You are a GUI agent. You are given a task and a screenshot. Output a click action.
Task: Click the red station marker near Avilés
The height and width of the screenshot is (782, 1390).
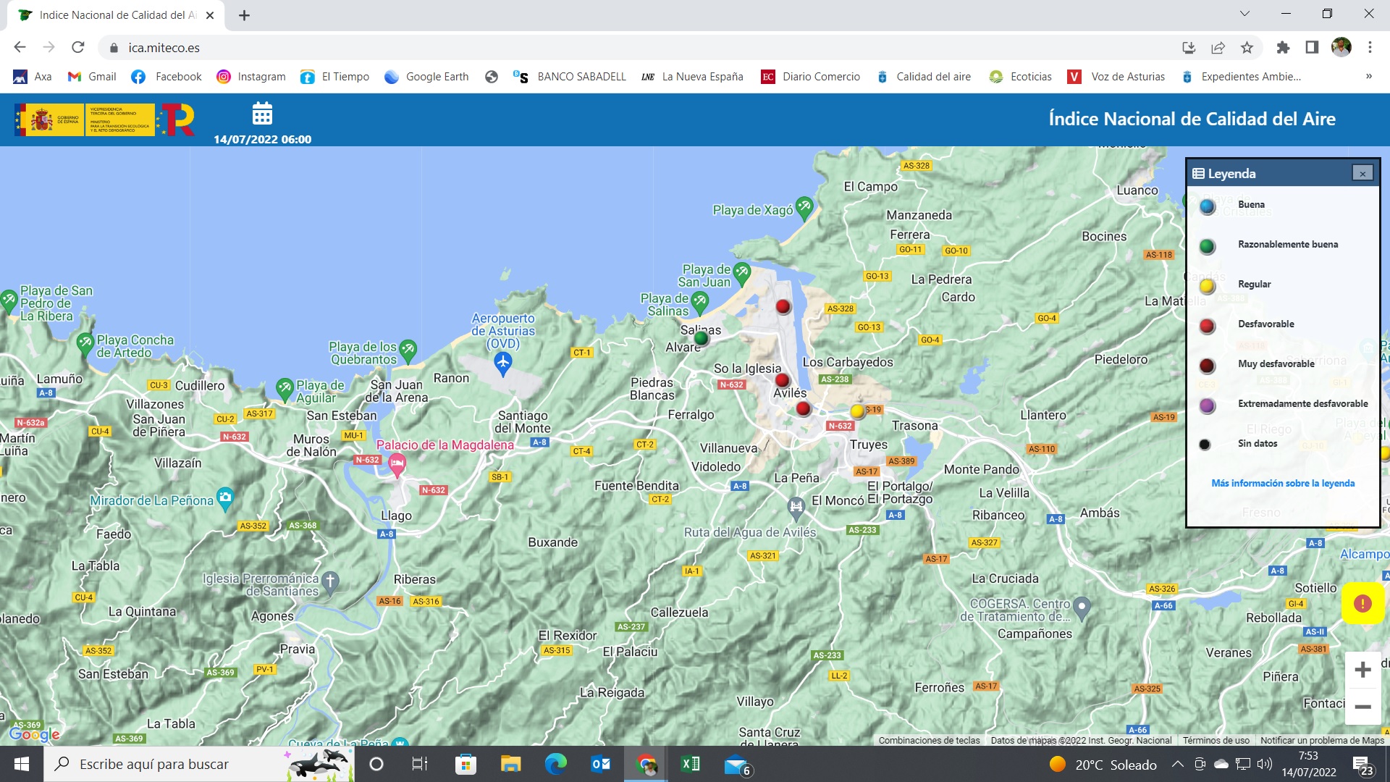click(x=782, y=380)
